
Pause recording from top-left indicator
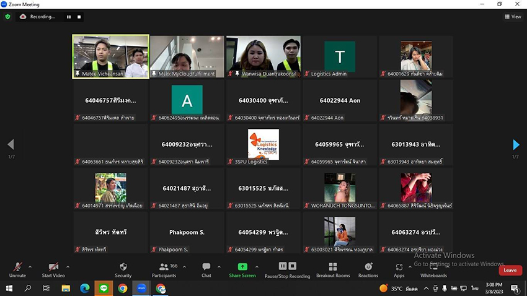point(69,17)
